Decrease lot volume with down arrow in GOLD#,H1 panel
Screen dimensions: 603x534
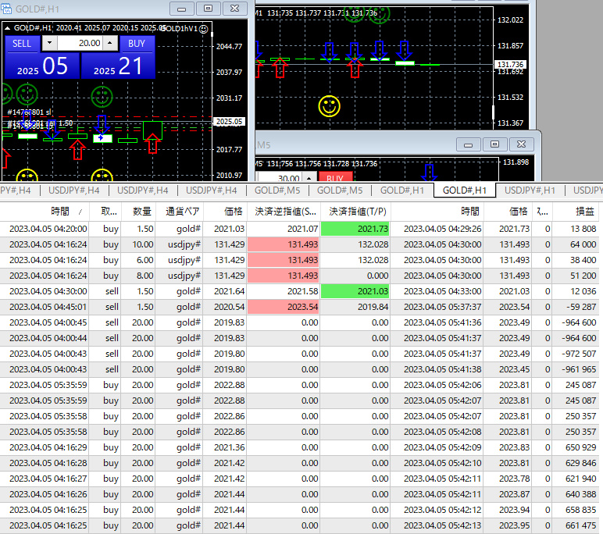click(x=49, y=43)
